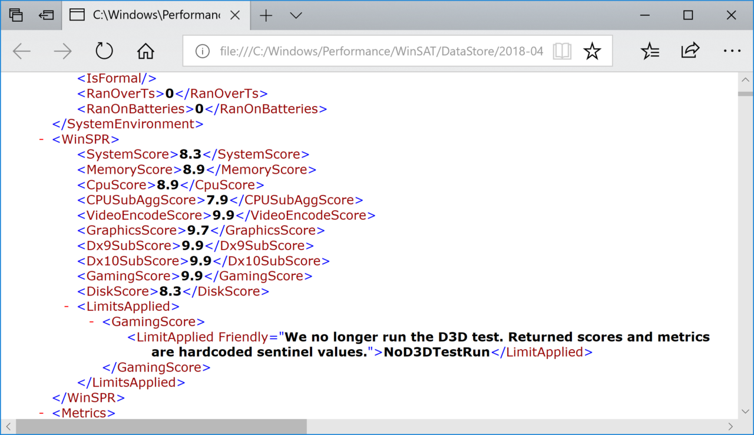The height and width of the screenshot is (435, 754).
Task: Open the Favorites hub
Action: tap(650, 51)
